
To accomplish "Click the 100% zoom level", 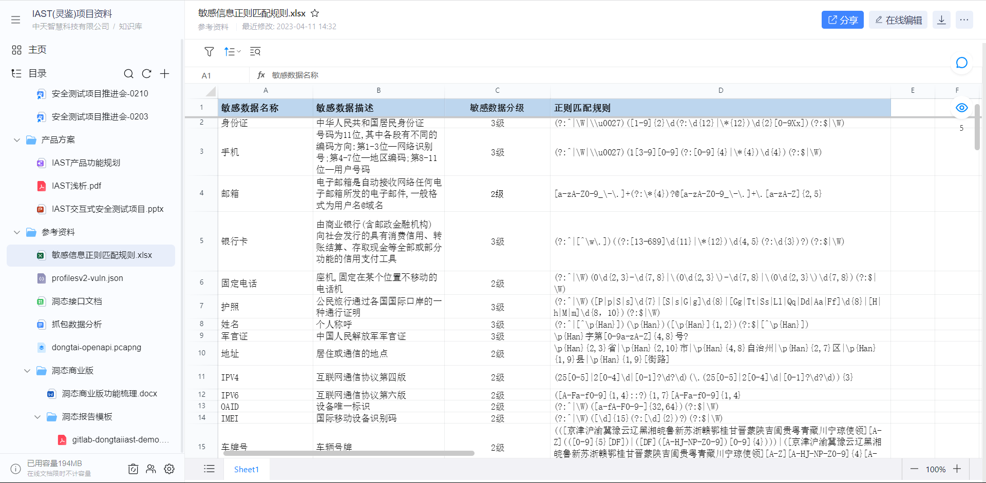I will tap(936, 470).
